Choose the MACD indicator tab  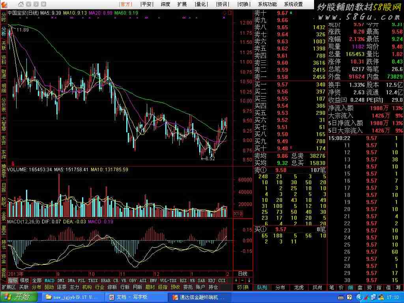click(49, 281)
